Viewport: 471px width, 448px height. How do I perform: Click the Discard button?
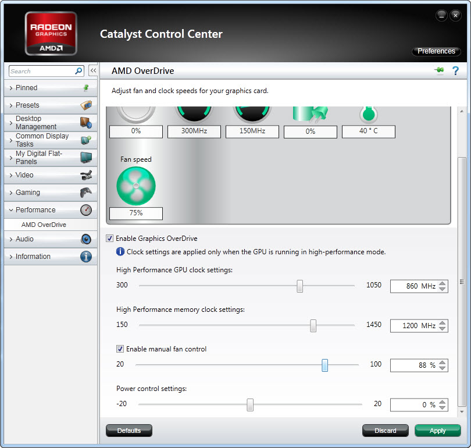(386, 431)
